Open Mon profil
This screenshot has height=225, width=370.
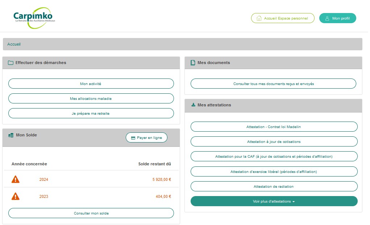(x=337, y=18)
